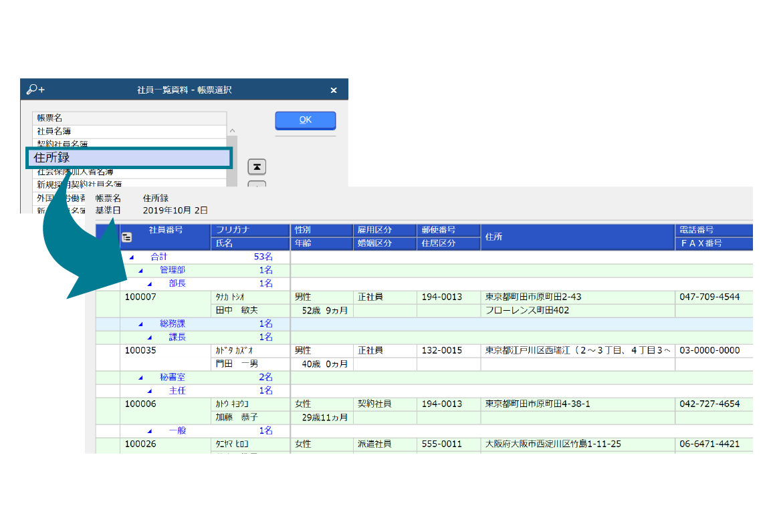Viewport: 773px width, 532px height.
Task: Click the OK button in dialog
Action: click(x=305, y=120)
